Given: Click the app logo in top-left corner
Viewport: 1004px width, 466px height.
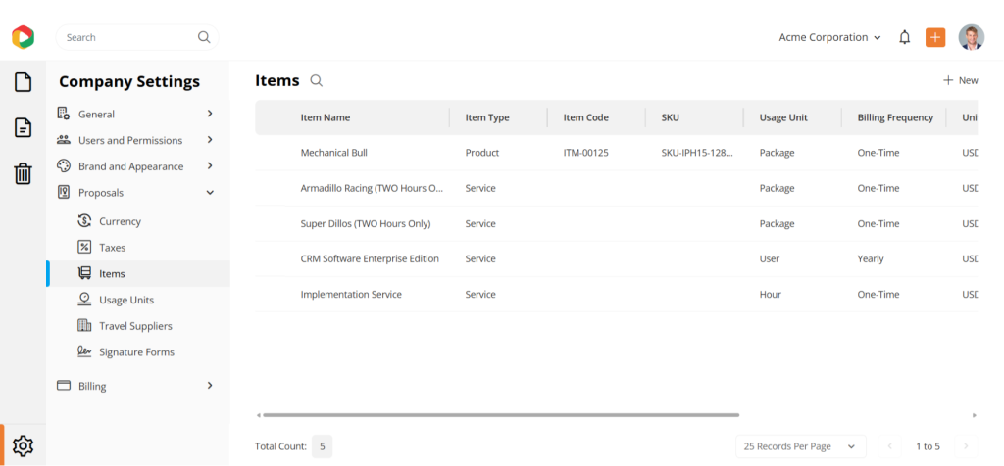Looking at the screenshot, I should point(23,37).
